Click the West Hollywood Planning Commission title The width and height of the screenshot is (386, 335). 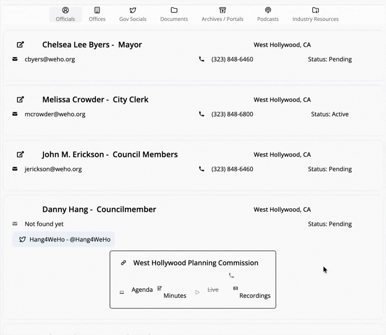tap(196, 263)
